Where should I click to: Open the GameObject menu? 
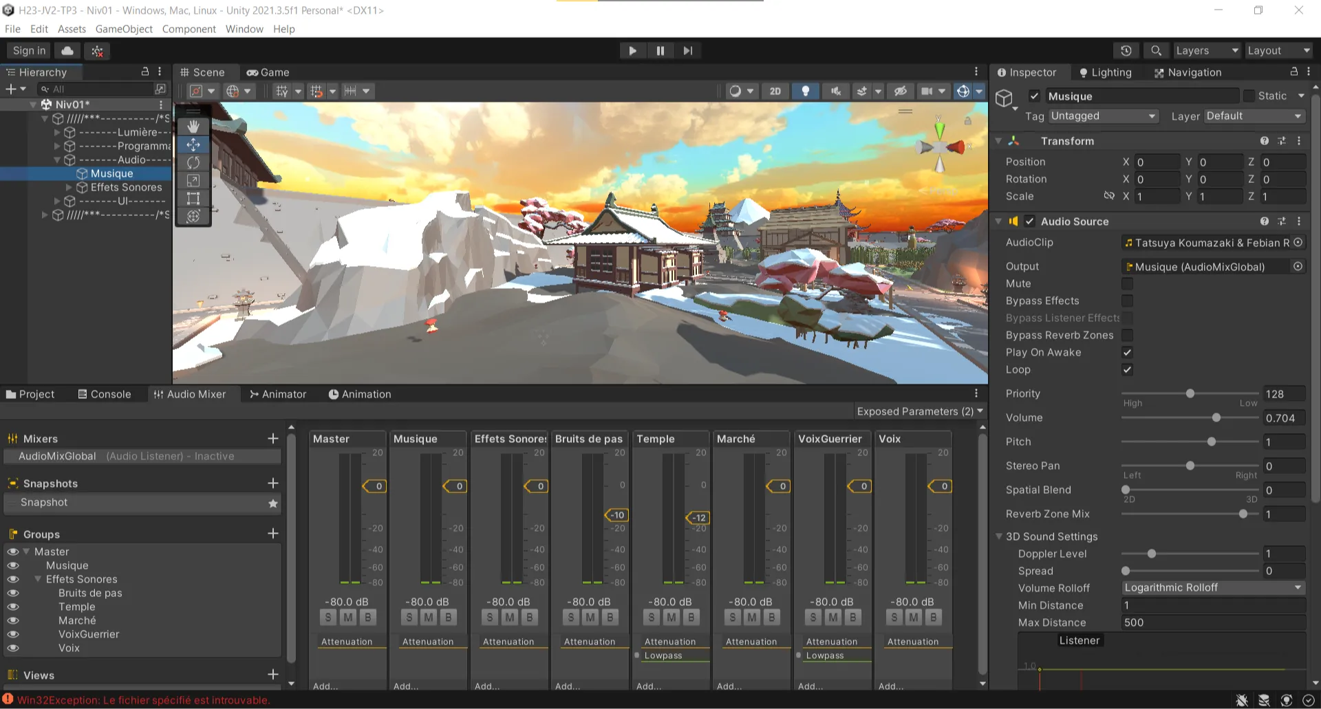(124, 29)
